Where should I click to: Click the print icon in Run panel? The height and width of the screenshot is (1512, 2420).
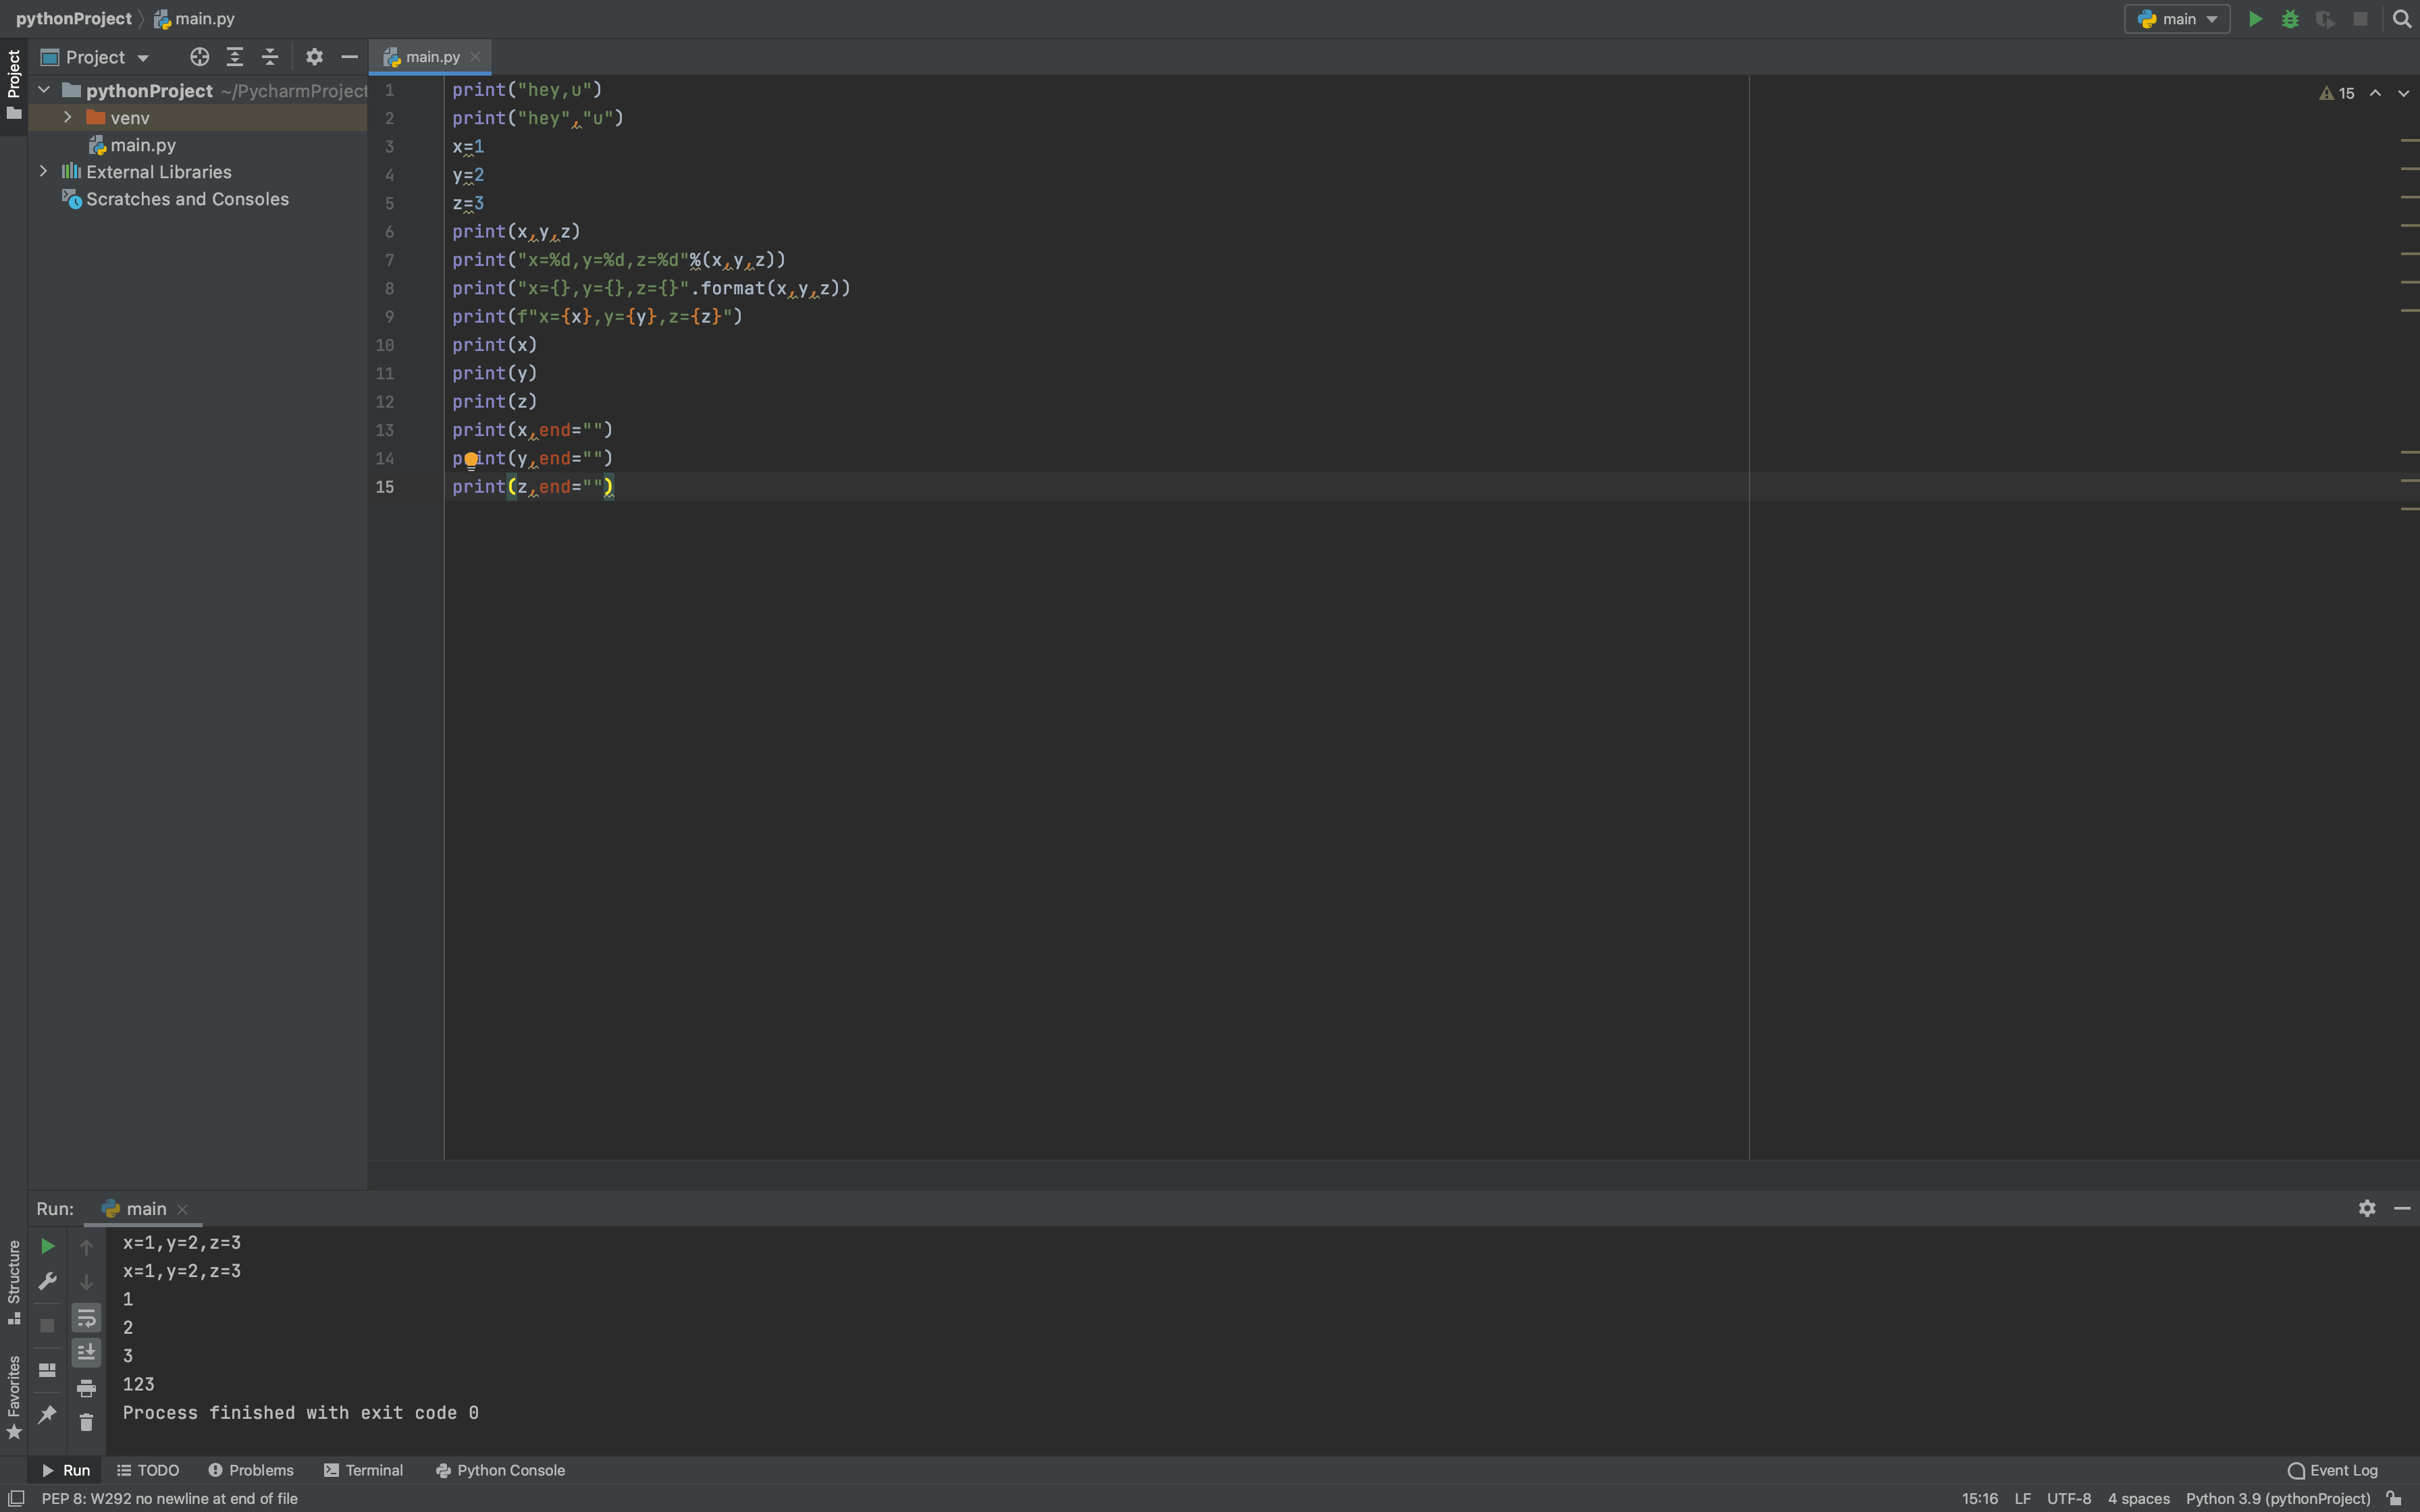pos(86,1388)
